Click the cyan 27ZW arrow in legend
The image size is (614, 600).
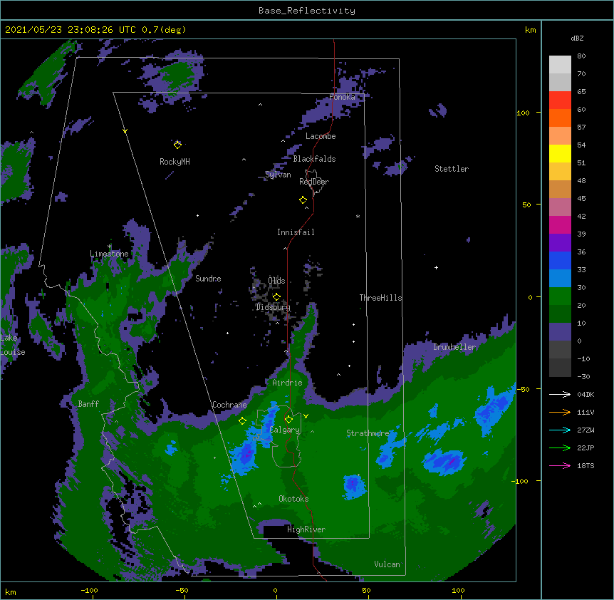(x=560, y=430)
